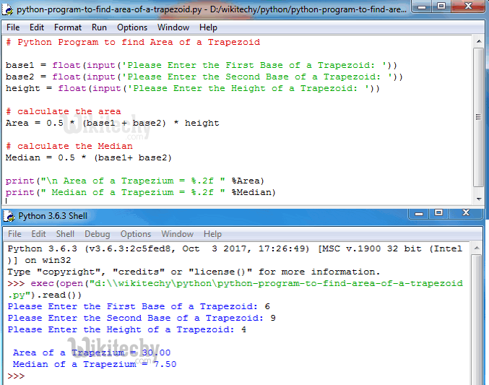Open the Edit menu in editor window
The width and height of the screenshot is (489, 385).
(x=37, y=27)
